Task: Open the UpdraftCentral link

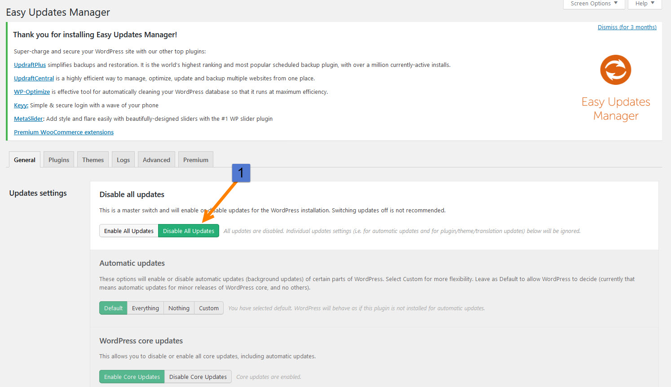Action: [x=34, y=79]
